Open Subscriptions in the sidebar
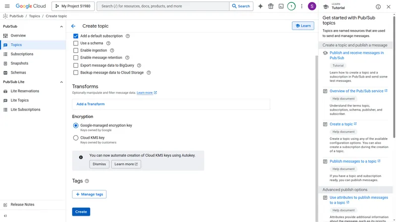This screenshot has height=222, width=396. point(33,54)
